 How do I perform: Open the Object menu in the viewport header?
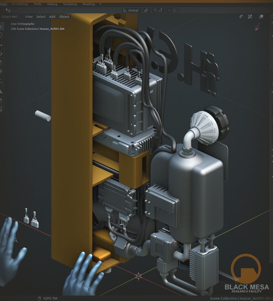click(64, 17)
